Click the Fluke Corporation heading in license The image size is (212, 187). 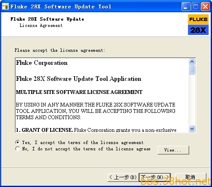(x=42, y=63)
